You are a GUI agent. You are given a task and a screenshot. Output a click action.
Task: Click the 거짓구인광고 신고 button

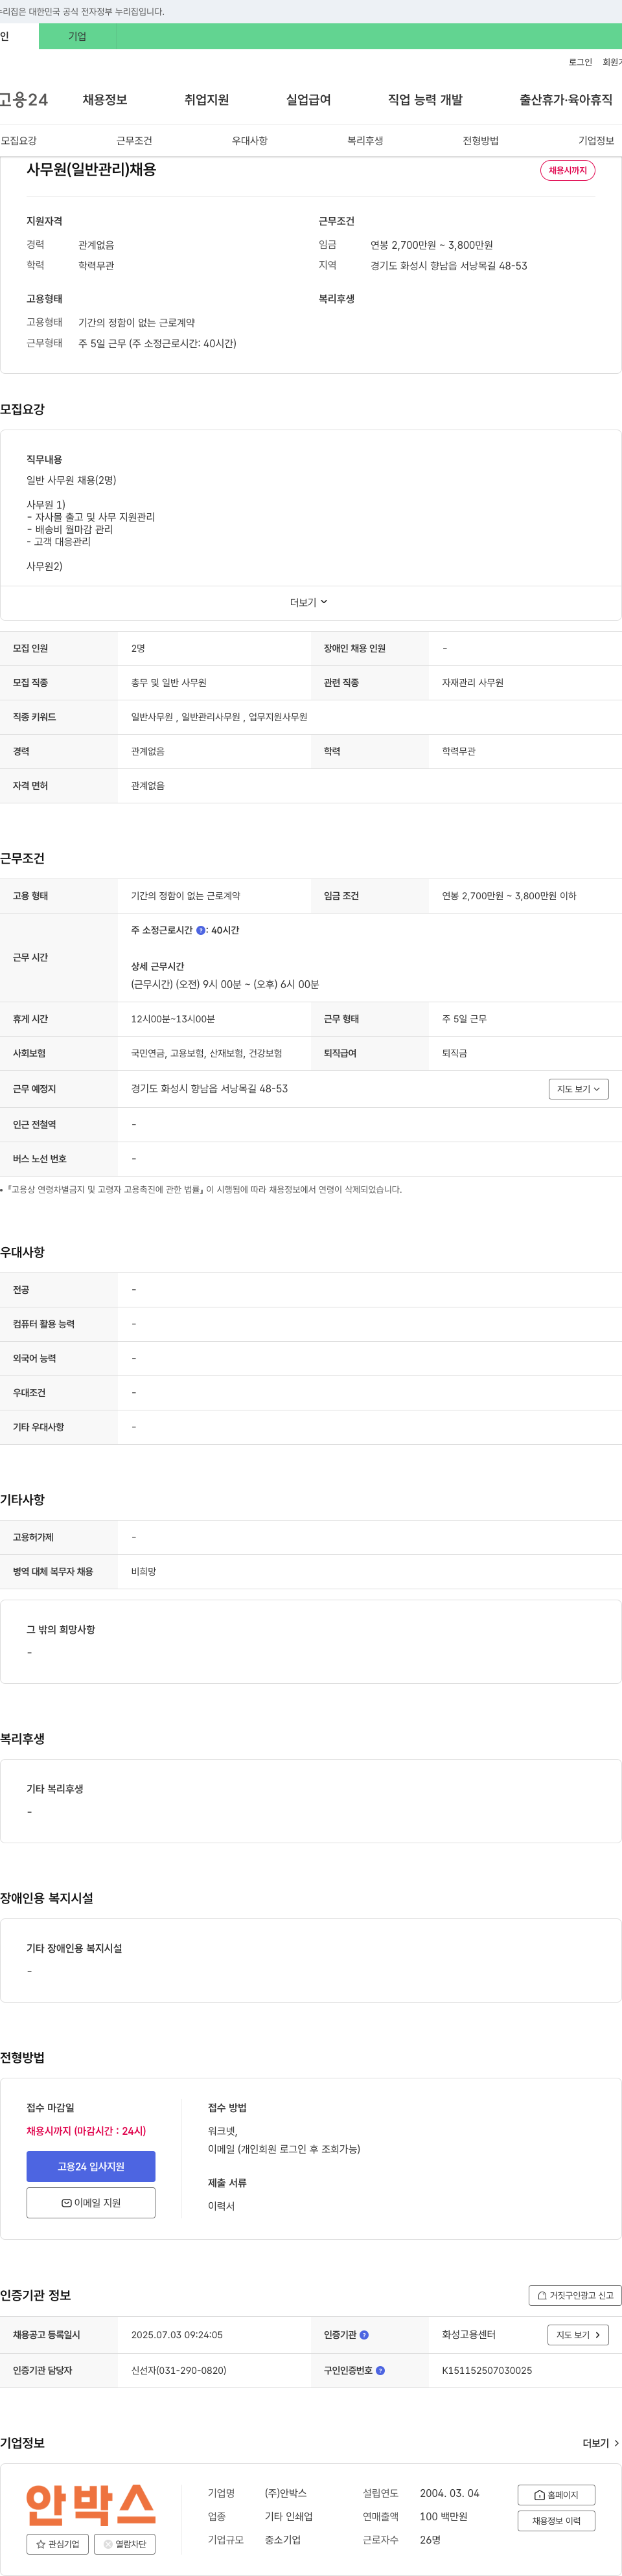coord(575,2295)
